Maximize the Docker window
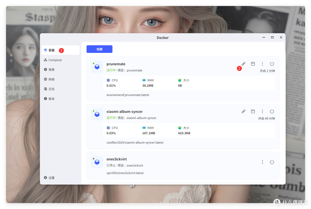The width and height of the screenshot is (311, 209). coord(272,37)
